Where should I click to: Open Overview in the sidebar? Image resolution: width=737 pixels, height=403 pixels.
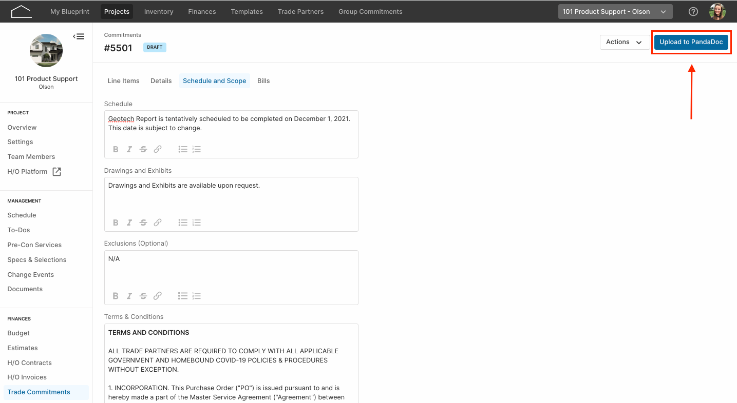point(22,127)
